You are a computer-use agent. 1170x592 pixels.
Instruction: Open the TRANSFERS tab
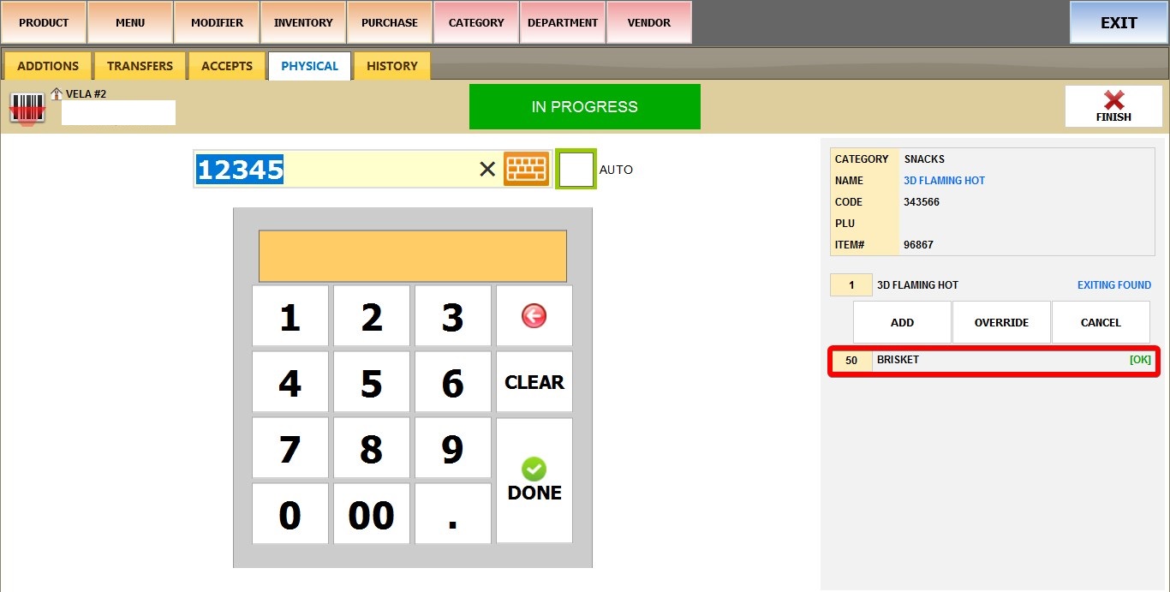[x=140, y=66]
